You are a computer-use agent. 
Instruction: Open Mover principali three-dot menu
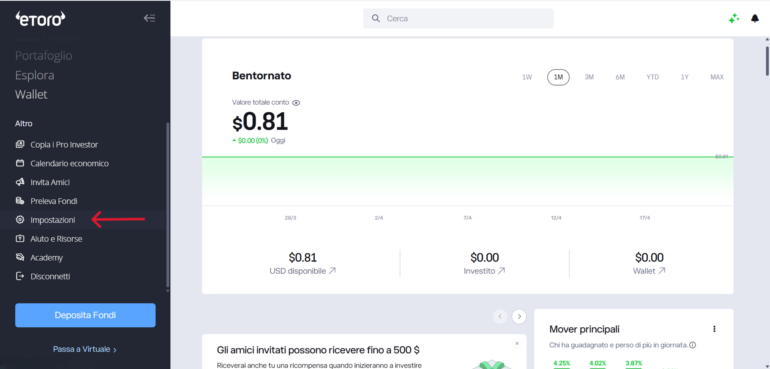[x=714, y=329]
